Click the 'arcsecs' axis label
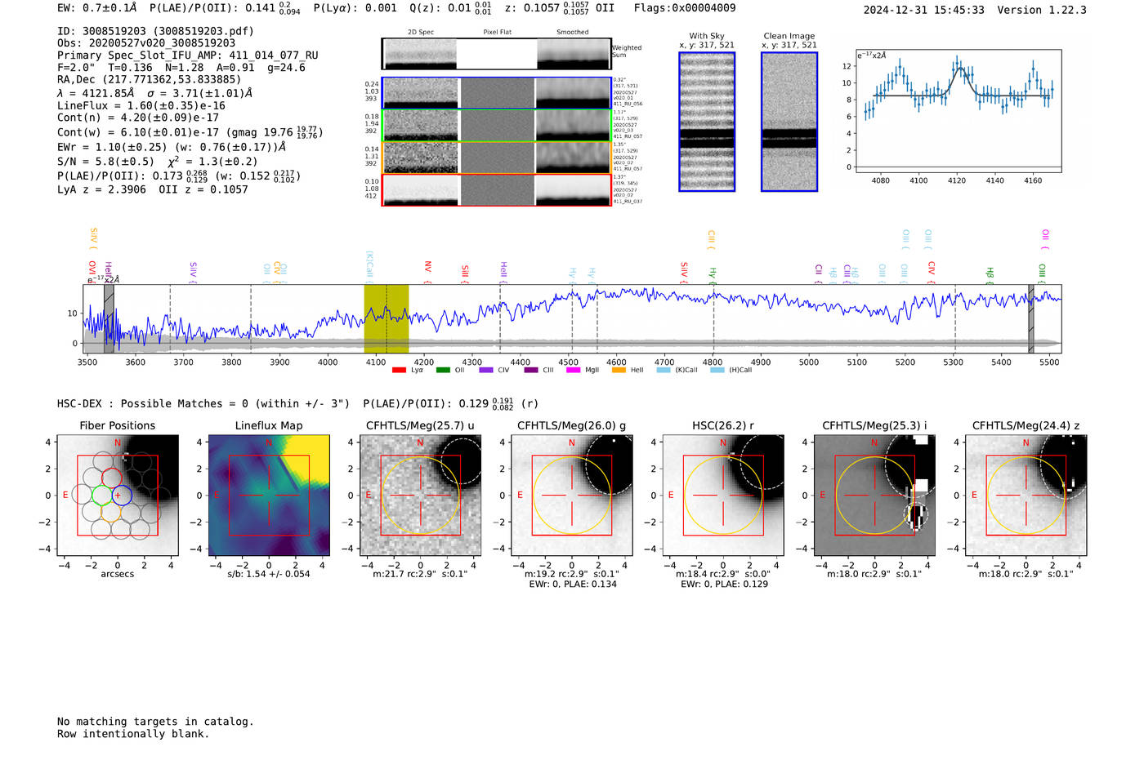This screenshot has height=778, width=1144. tap(118, 574)
